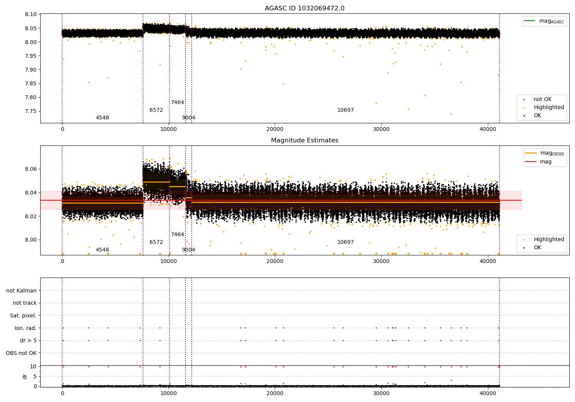The image size is (575, 402).
Task: Click the 7.85 y-axis tick label
Action: [31, 83]
